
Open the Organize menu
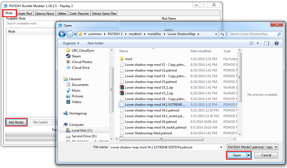(x=71, y=43)
